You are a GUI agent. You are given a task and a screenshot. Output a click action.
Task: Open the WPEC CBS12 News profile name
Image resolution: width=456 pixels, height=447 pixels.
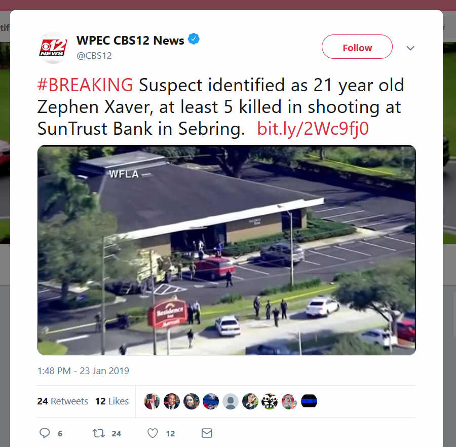[130, 41]
